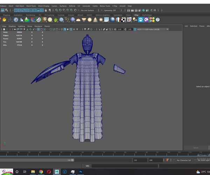The width and height of the screenshot is (210, 175).
Task: Click the padlock lock selection icon
Action: [x=45, y=10]
